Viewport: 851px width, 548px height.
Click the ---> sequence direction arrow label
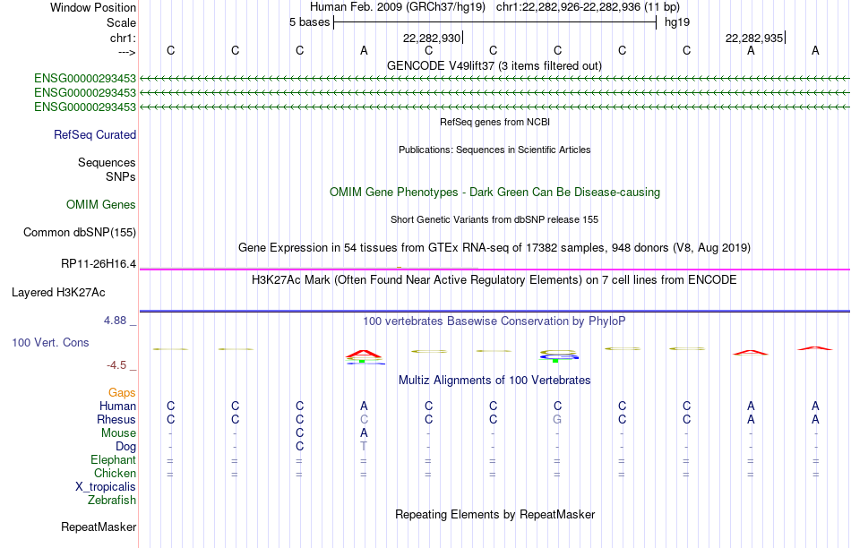[126, 52]
